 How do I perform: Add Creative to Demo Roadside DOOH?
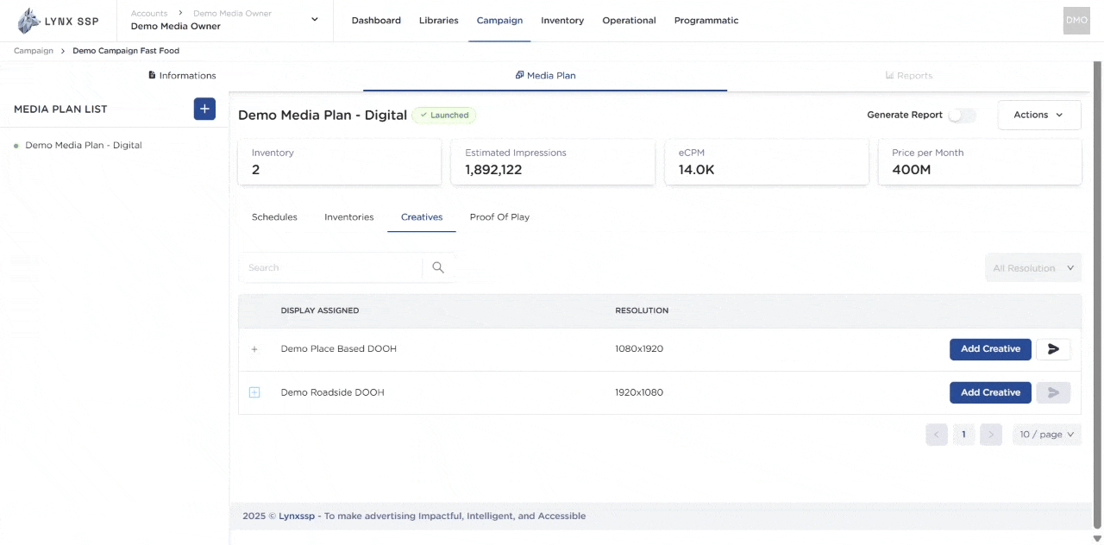[991, 392]
